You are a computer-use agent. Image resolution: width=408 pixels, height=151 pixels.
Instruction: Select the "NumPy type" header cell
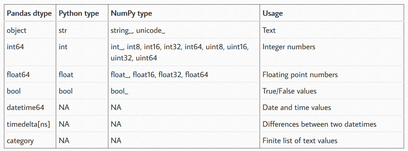tap(131, 13)
